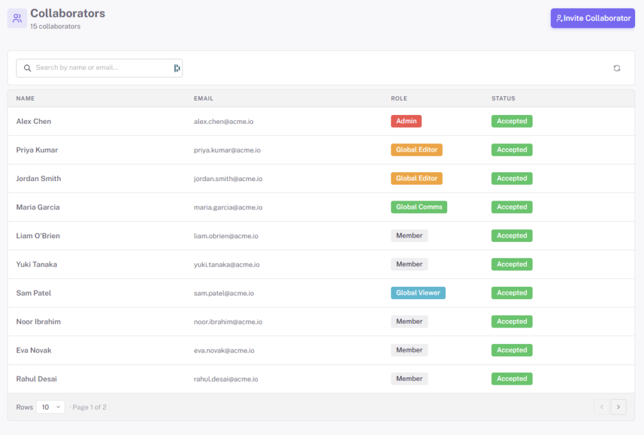
Task: Open the Jordan Smith row
Action: click(321, 179)
